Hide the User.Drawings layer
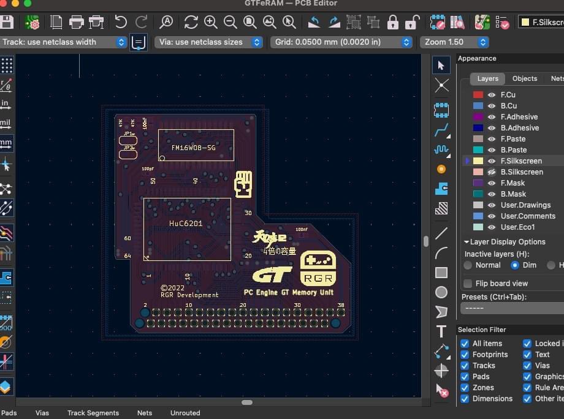The width and height of the screenshot is (564, 419). click(x=491, y=205)
